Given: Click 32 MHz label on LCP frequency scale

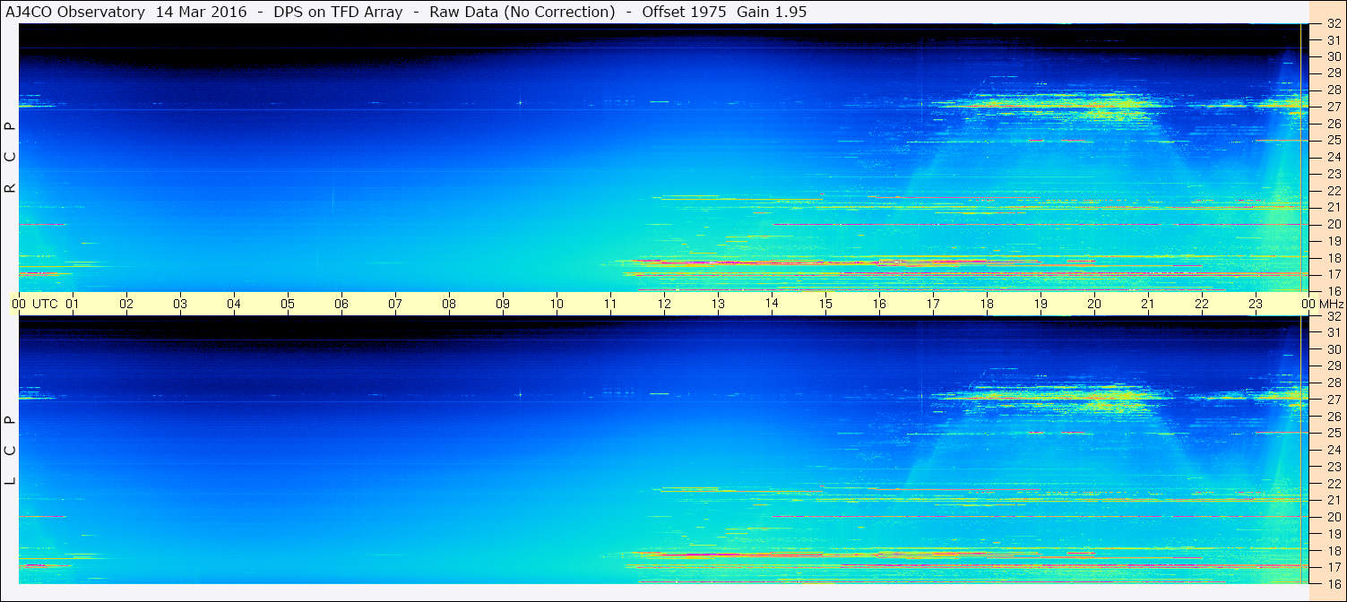Looking at the screenshot, I should (1334, 316).
